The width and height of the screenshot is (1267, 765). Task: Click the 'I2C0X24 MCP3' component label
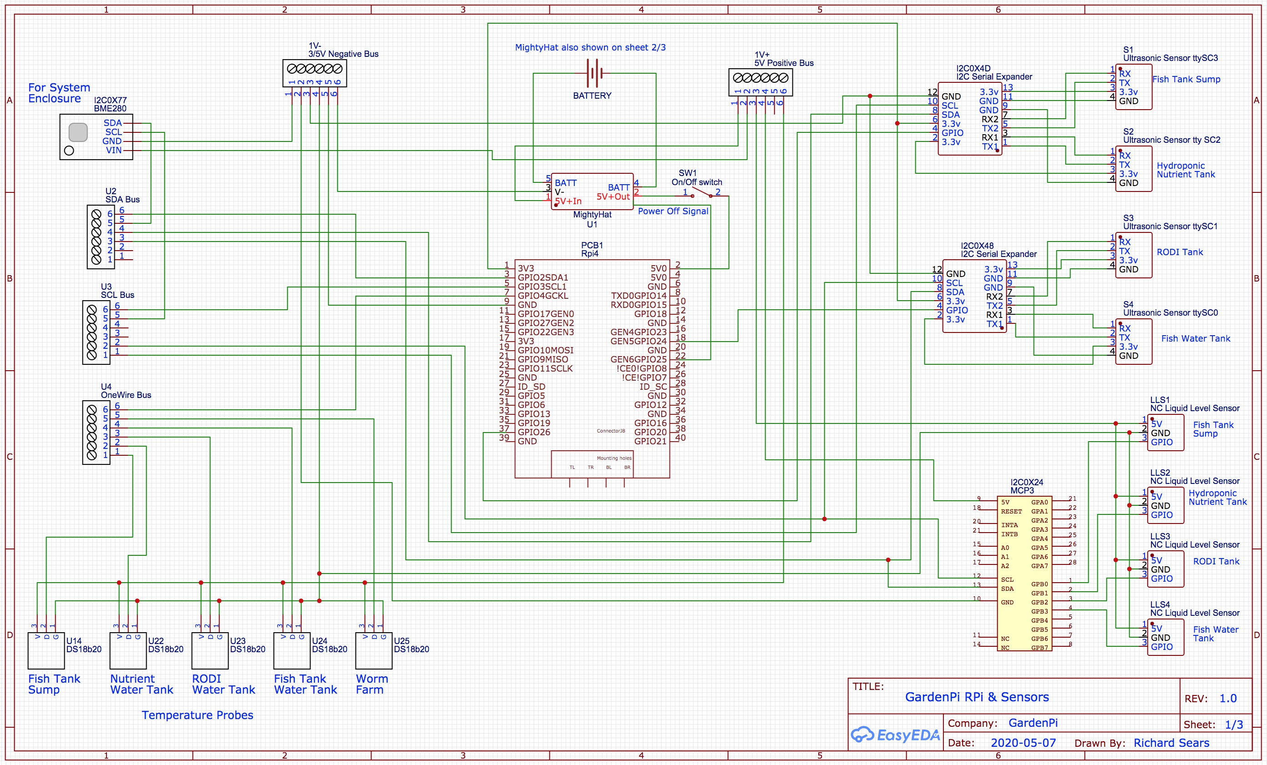[1026, 487]
